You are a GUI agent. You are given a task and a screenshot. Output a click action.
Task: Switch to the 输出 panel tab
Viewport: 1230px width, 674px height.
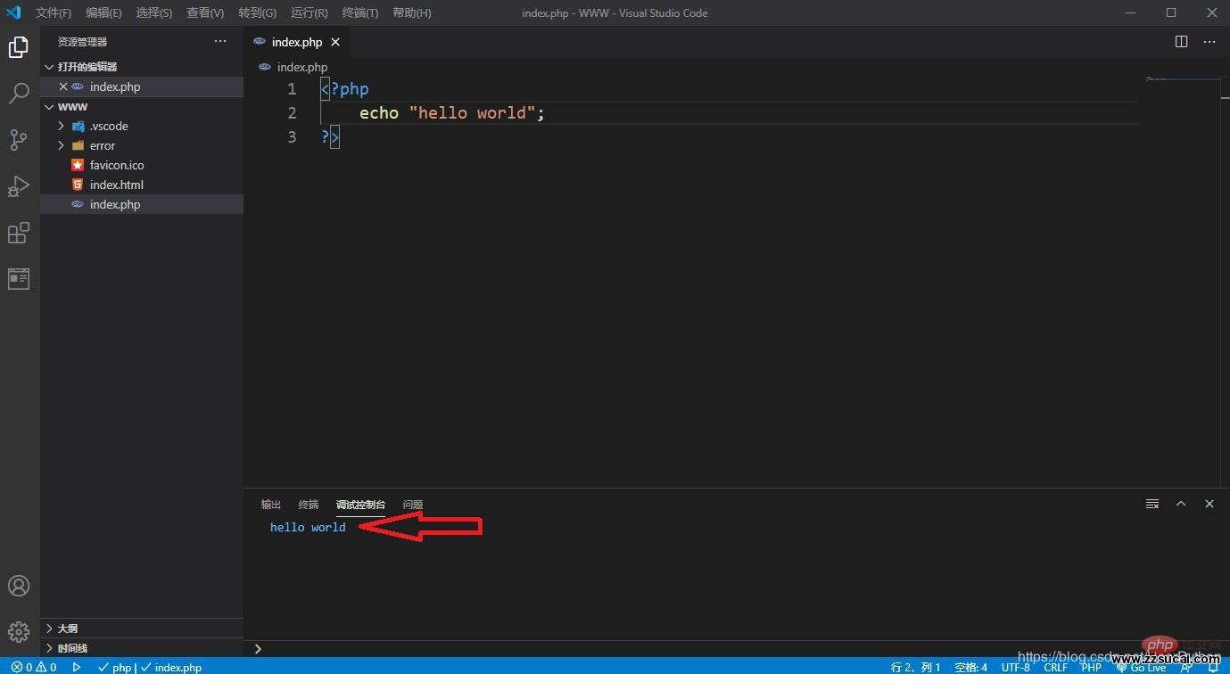271,505
